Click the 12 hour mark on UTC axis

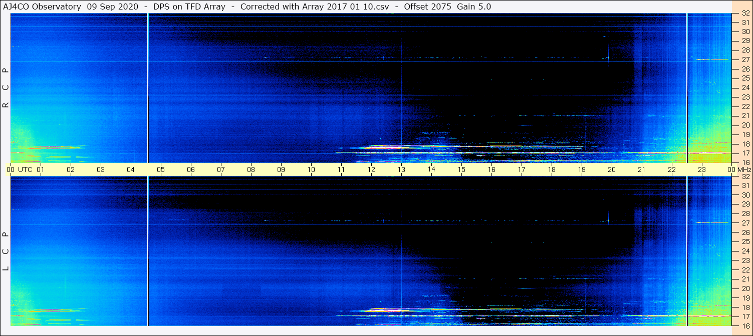371,169
